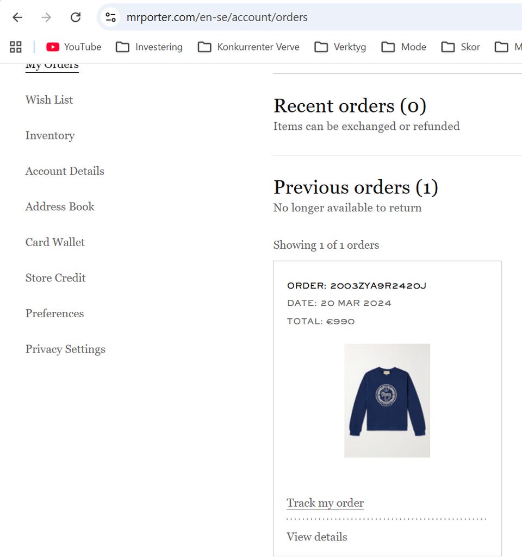The height and width of the screenshot is (559, 522).
Task: Open the YouTube bookmark
Action: [74, 47]
